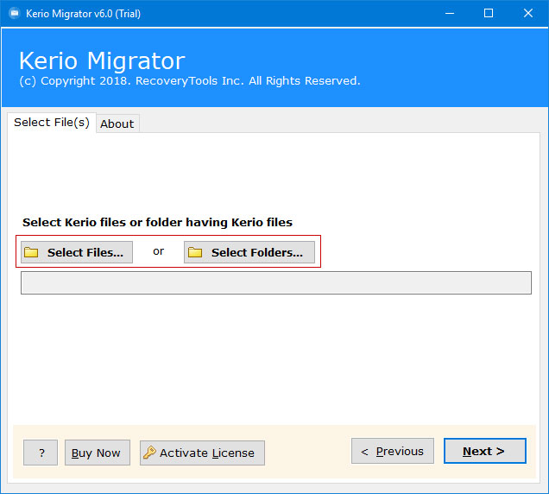Open the Buy Now purchase page
This screenshot has width=549, height=494.
click(98, 453)
